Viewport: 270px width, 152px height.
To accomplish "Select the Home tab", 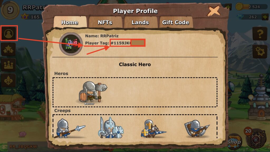I will pos(70,22).
